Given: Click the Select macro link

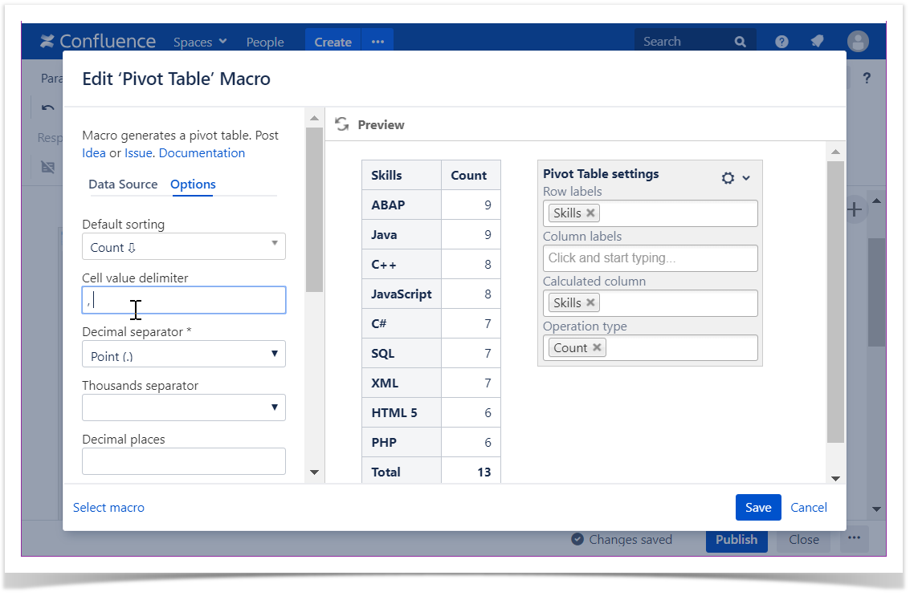Looking at the screenshot, I should [x=108, y=507].
